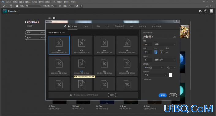The width and height of the screenshot is (216, 116).
Task: Open the 像素/英寸 resolution unit dropdown
Action: 165,60
